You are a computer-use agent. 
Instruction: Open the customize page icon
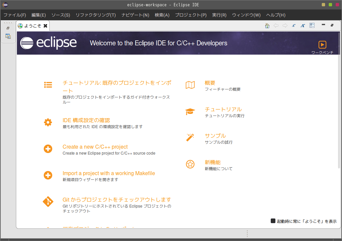[x=312, y=25]
